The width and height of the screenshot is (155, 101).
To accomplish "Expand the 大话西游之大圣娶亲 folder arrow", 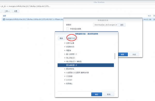I will tap(65, 73).
